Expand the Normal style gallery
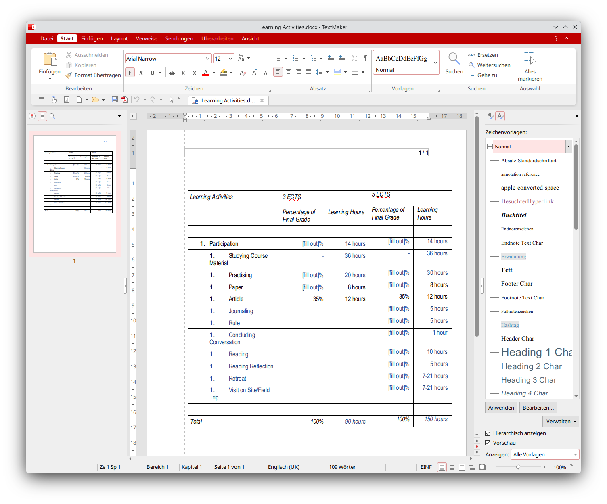The height and width of the screenshot is (504, 607). 435,63
